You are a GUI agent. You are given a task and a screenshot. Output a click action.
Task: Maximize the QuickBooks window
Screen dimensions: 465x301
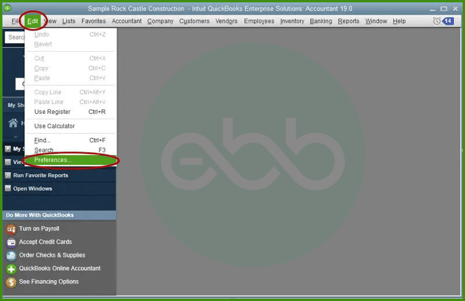click(x=443, y=9)
